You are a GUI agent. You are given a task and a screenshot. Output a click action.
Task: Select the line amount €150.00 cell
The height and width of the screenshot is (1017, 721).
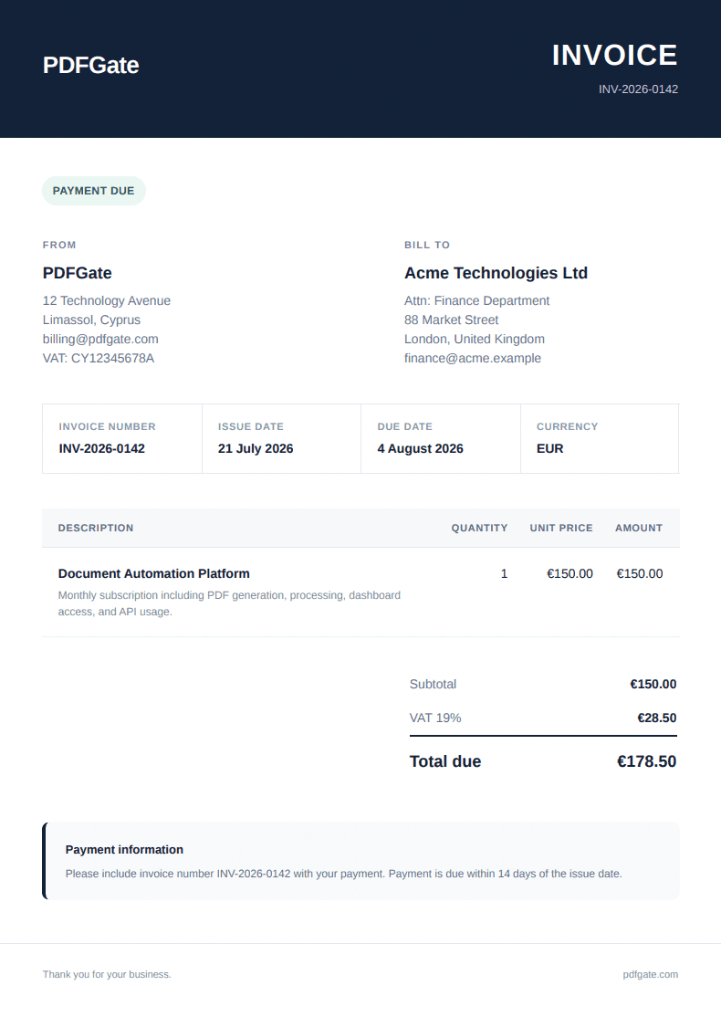639,574
